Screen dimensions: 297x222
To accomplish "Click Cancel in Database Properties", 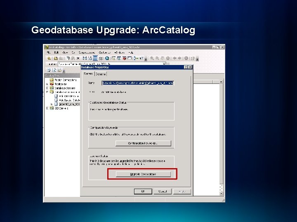I will (x=163, y=192).
